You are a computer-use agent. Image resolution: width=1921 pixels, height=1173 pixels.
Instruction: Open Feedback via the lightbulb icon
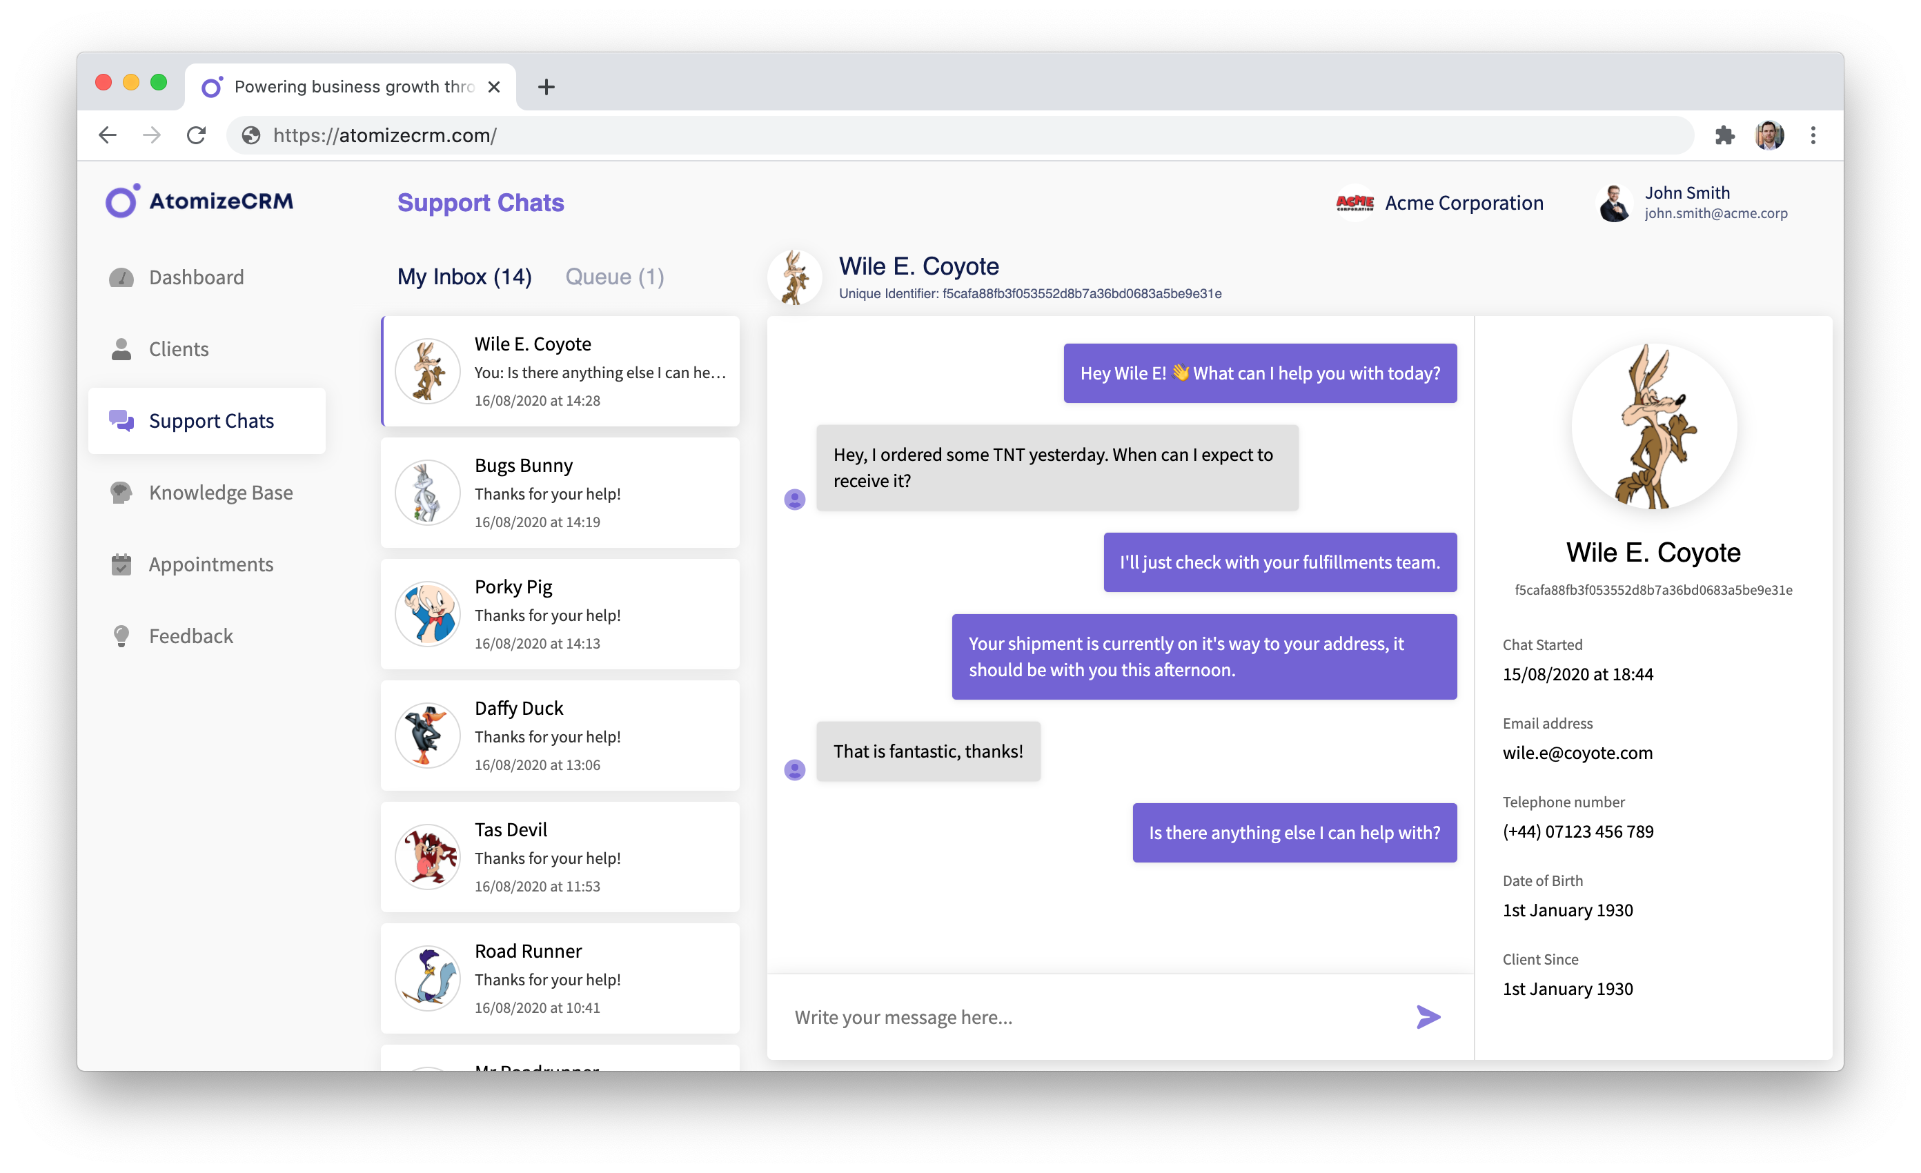click(x=121, y=636)
